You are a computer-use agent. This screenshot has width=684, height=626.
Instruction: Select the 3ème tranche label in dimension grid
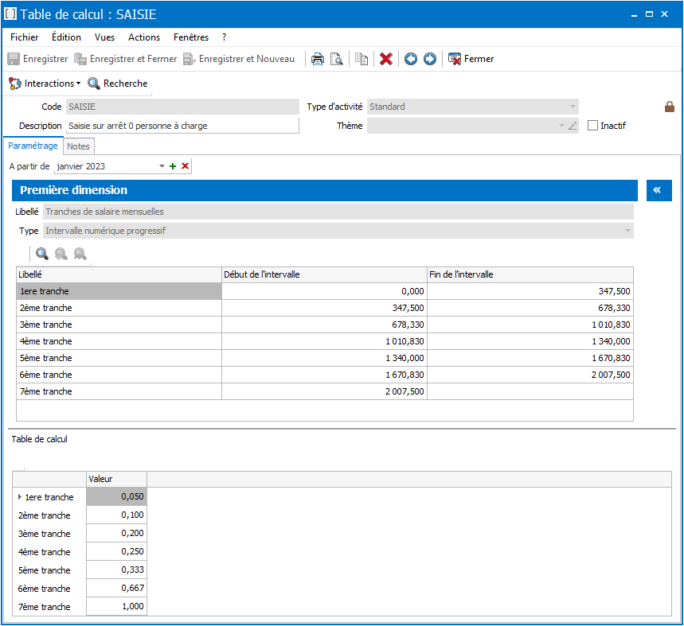[46, 325]
